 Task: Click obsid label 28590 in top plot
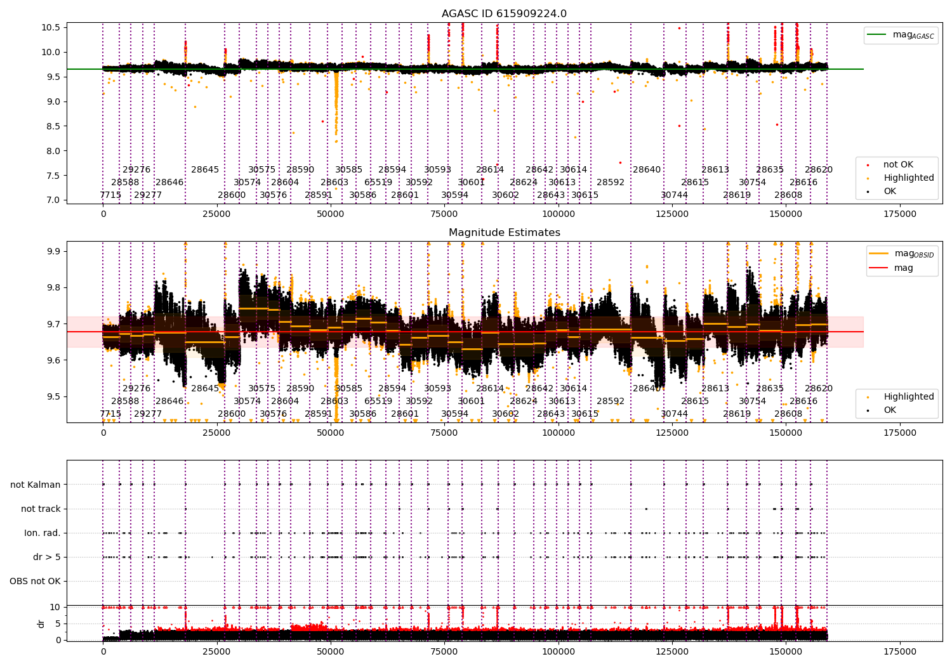(x=300, y=170)
